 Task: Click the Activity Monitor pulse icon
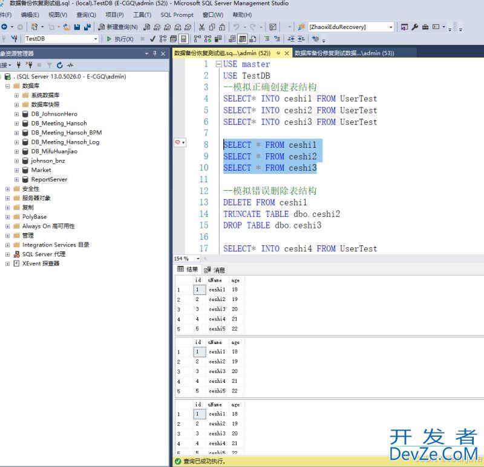(x=70, y=65)
